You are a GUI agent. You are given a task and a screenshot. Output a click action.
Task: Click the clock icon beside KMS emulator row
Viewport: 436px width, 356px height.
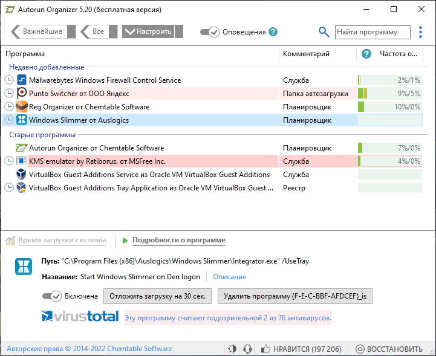click(x=9, y=161)
